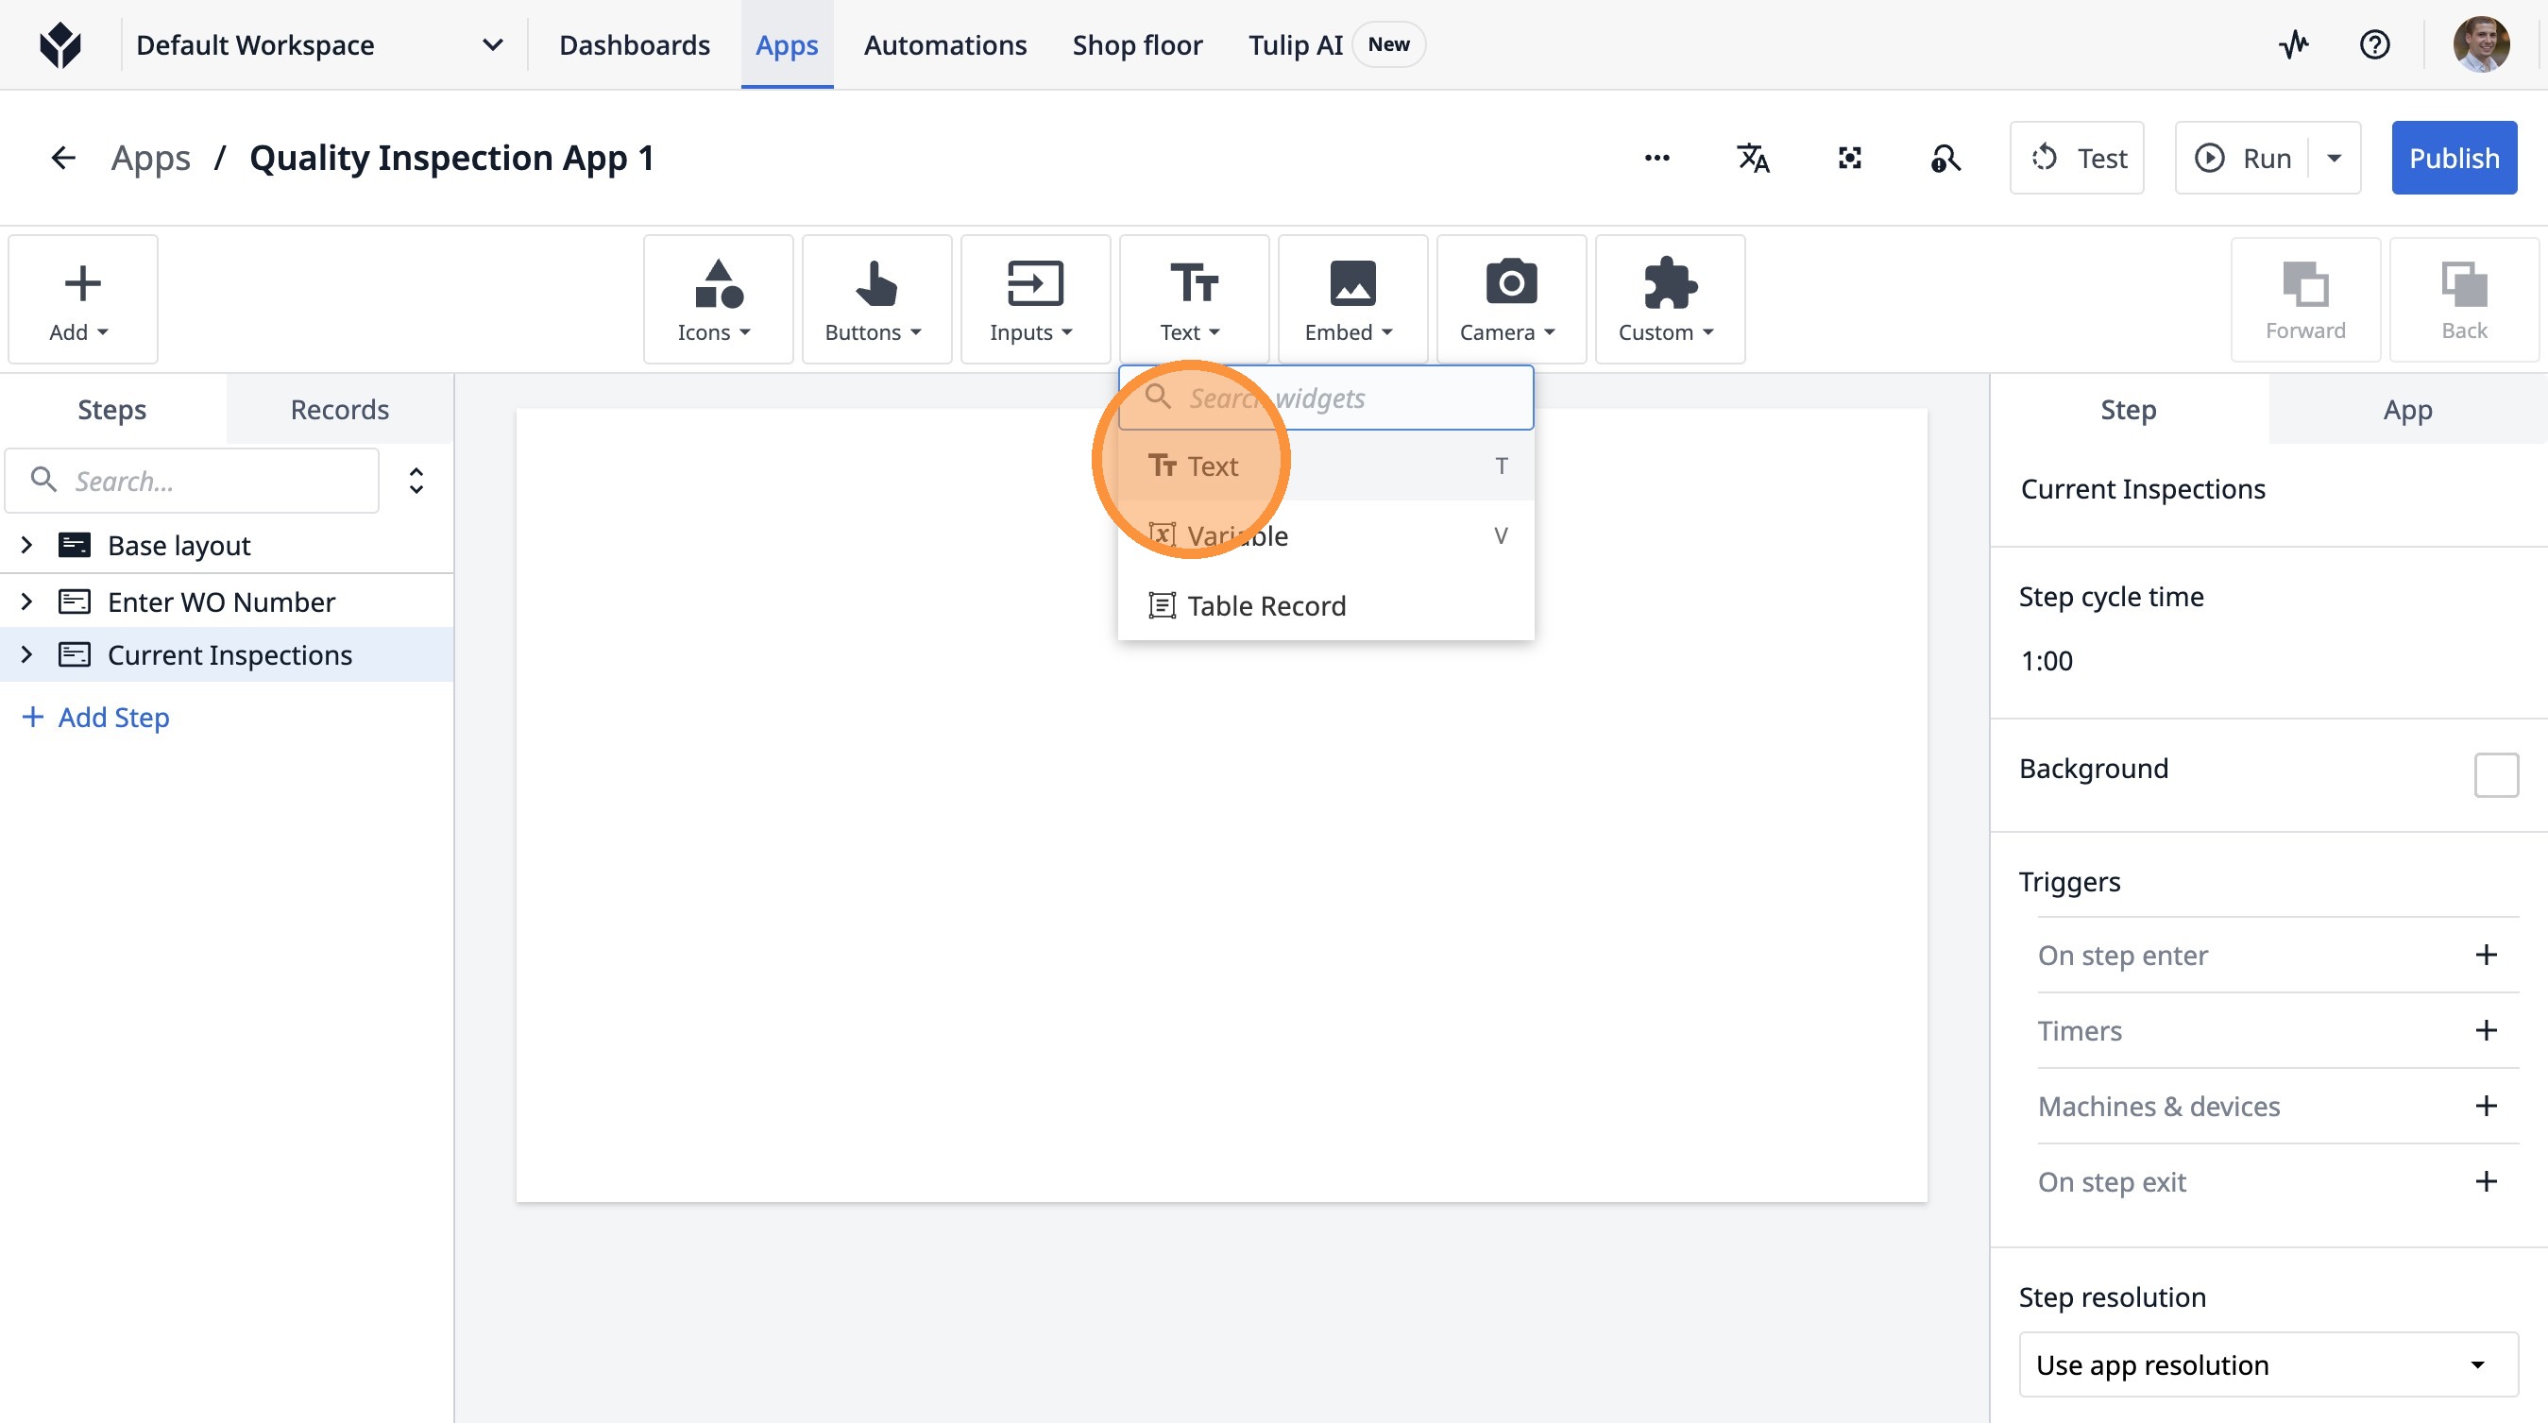
Task: Click the more options ellipsis icon
Action: tap(1656, 159)
